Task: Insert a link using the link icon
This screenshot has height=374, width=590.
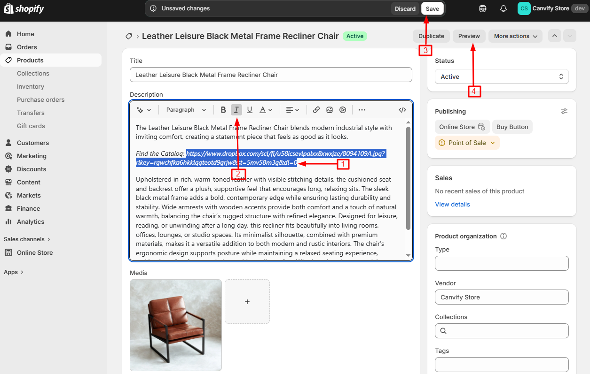Action: coord(316,109)
